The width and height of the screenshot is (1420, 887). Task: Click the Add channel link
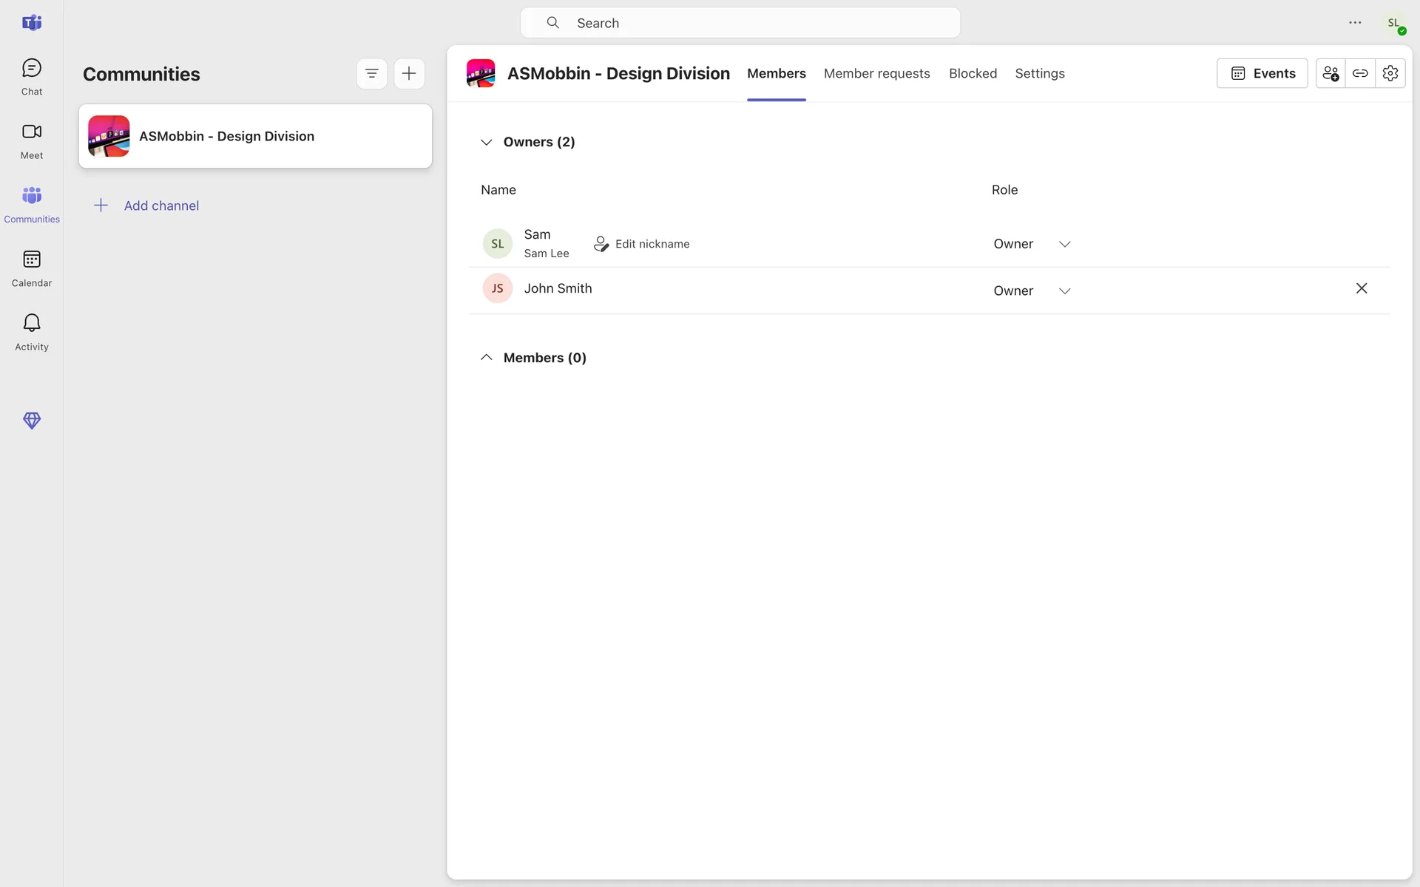click(160, 205)
